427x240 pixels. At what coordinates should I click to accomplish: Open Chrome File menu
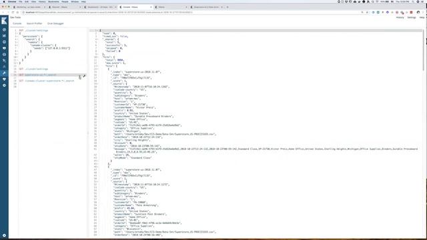pos(21,1)
